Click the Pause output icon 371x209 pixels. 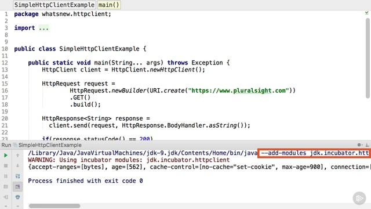(6, 176)
